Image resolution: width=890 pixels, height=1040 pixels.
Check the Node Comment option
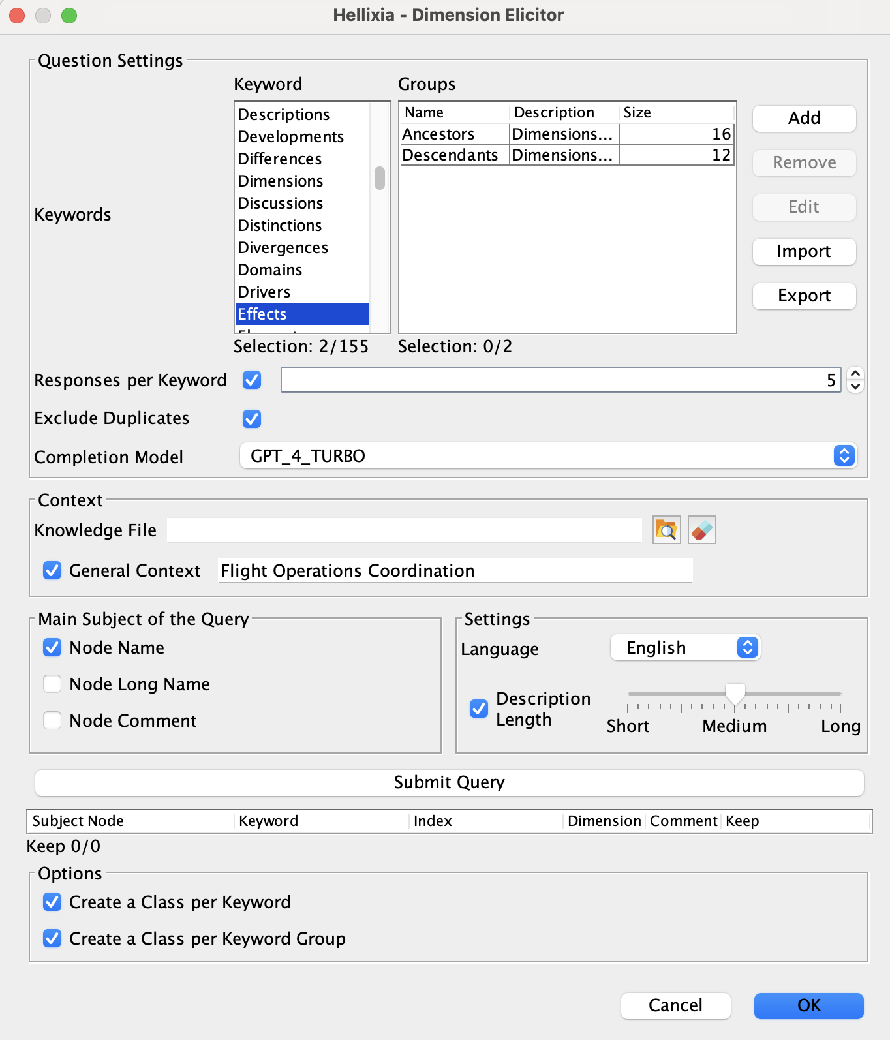click(x=52, y=720)
